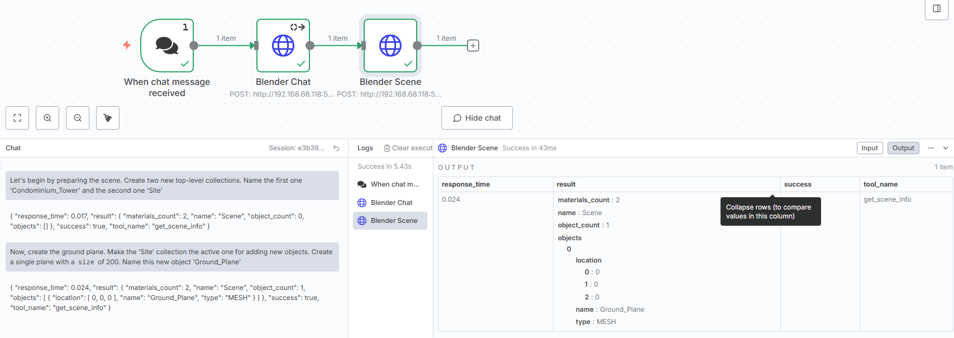Click the '1 item' label after Blender Scene
Image resolution: width=954 pixels, height=338 pixels.
[446, 39]
